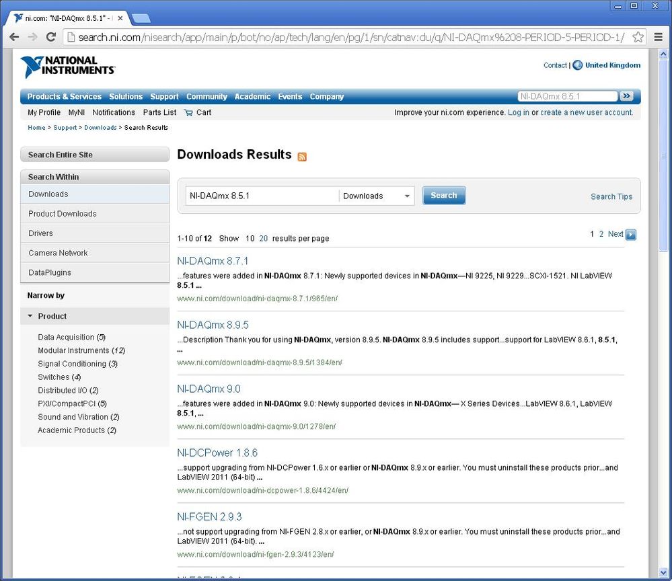Viewport: 672px width, 581px height.
Task: Select DataPlugins in Search Within
Action: [95, 273]
